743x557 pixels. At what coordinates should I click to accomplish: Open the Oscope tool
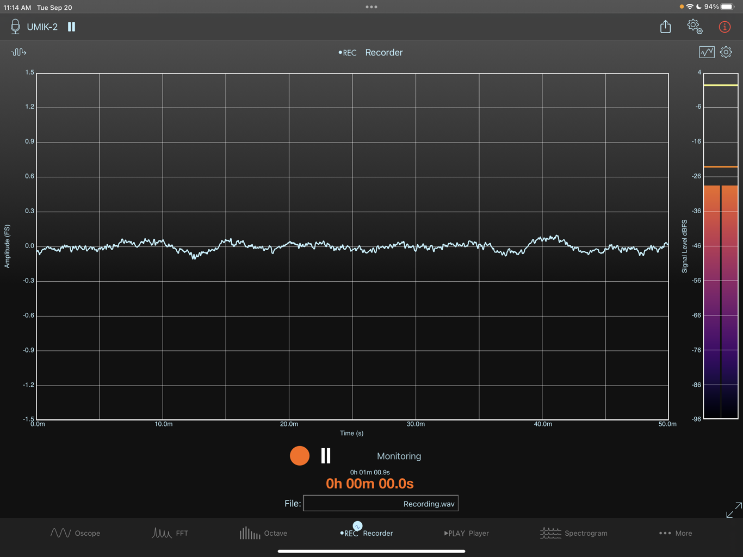tap(75, 533)
